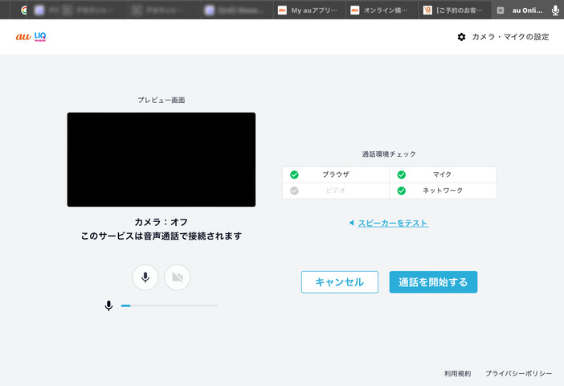Click the UQ mobile logo
Viewport: 564px width, 386px height.
40,37
